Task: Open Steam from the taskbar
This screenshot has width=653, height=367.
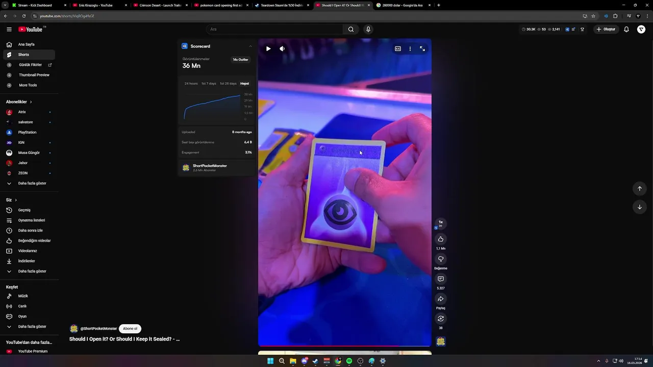Action: [315, 361]
